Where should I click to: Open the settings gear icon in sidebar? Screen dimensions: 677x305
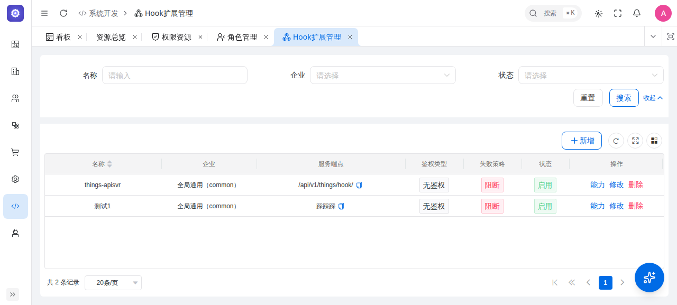coord(15,179)
